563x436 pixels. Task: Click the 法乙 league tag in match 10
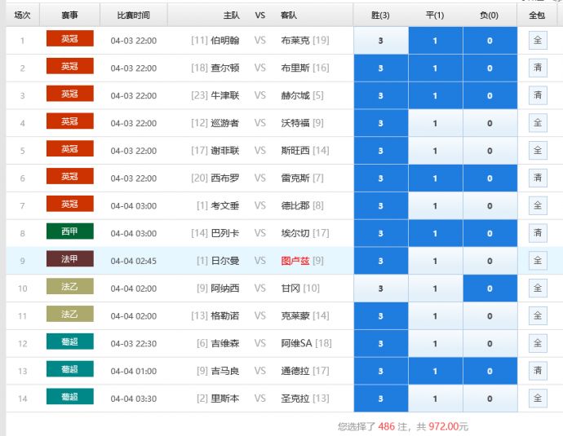[x=69, y=287]
